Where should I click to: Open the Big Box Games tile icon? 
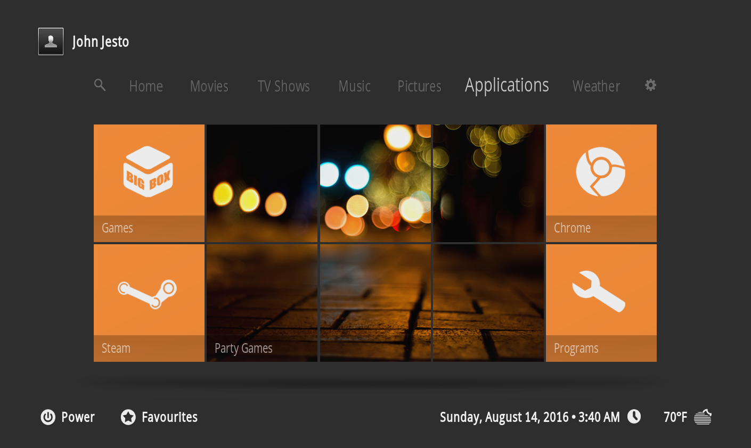pyautogui.click(x=149, y=171)
